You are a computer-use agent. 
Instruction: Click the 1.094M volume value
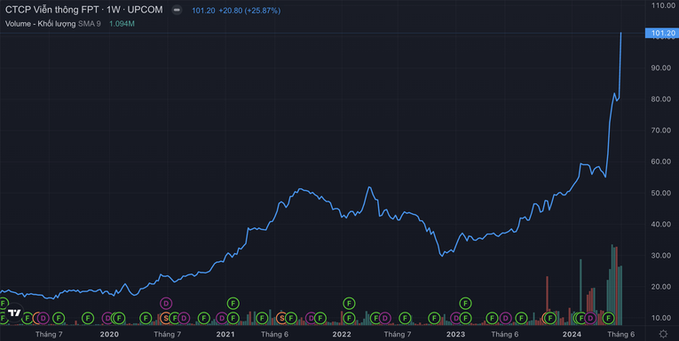122,24
